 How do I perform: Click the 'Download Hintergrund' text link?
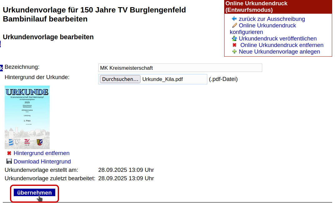point(42,162)
